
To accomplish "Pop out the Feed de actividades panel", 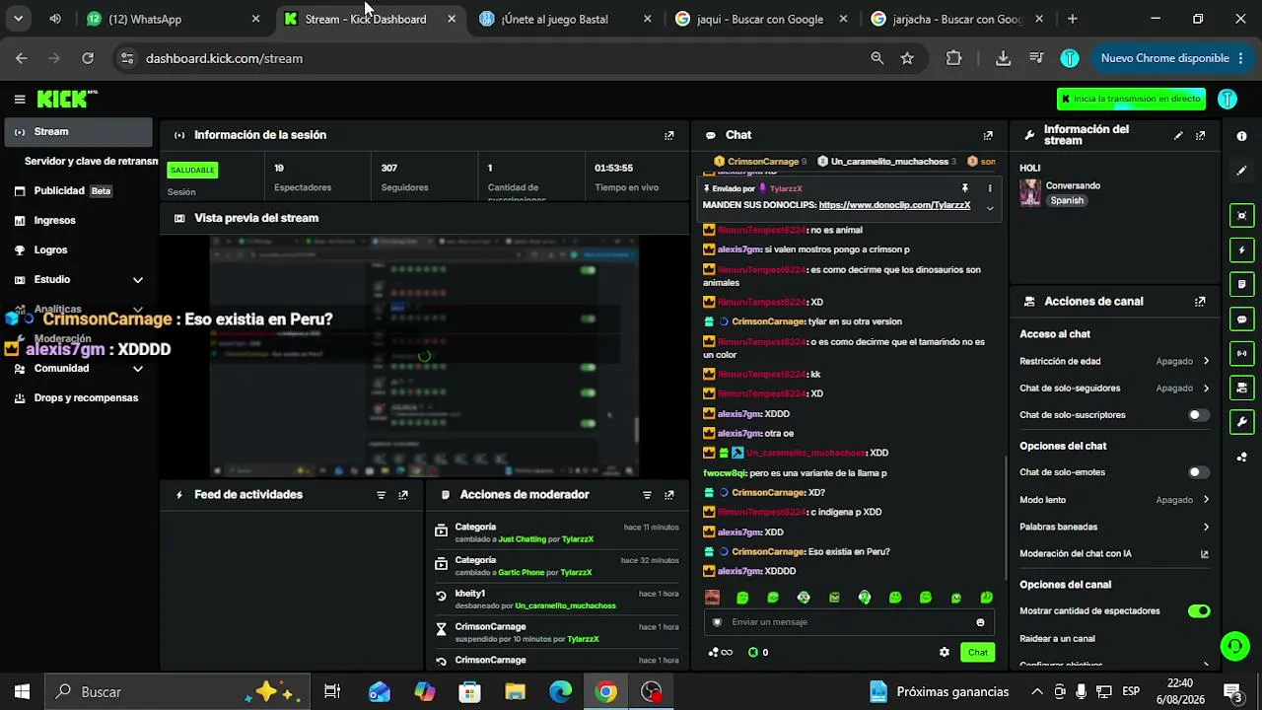I will click(403, 495).
